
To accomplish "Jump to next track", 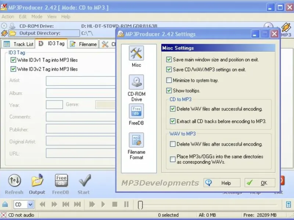I will tap(78, 204).
